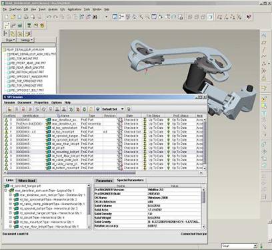The width and height of the screenshot is (272, 250).
Task: Select the rd_bottom_mount.prt table row
Action: pyautogui.click(x=104, y=168)
